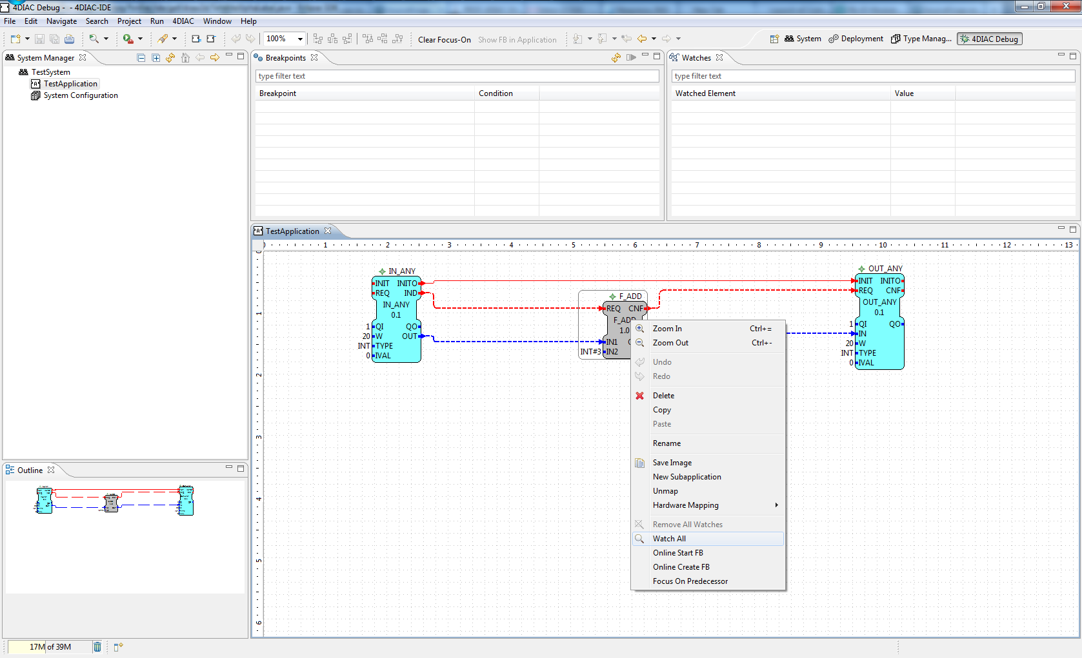The height and width of the screenshot is (658, 1082).
Task: Click the Link with Editor icon
Action: point(170,58)
